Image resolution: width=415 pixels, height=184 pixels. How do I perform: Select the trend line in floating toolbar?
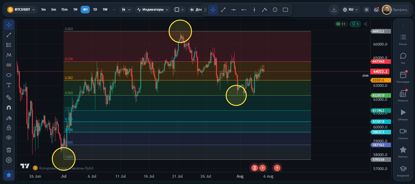(x=223, y=10)
